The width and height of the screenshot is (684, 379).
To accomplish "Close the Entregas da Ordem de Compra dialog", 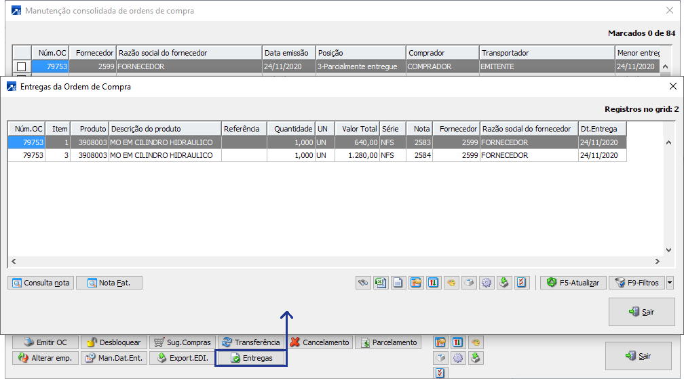I will click(673, 86).
